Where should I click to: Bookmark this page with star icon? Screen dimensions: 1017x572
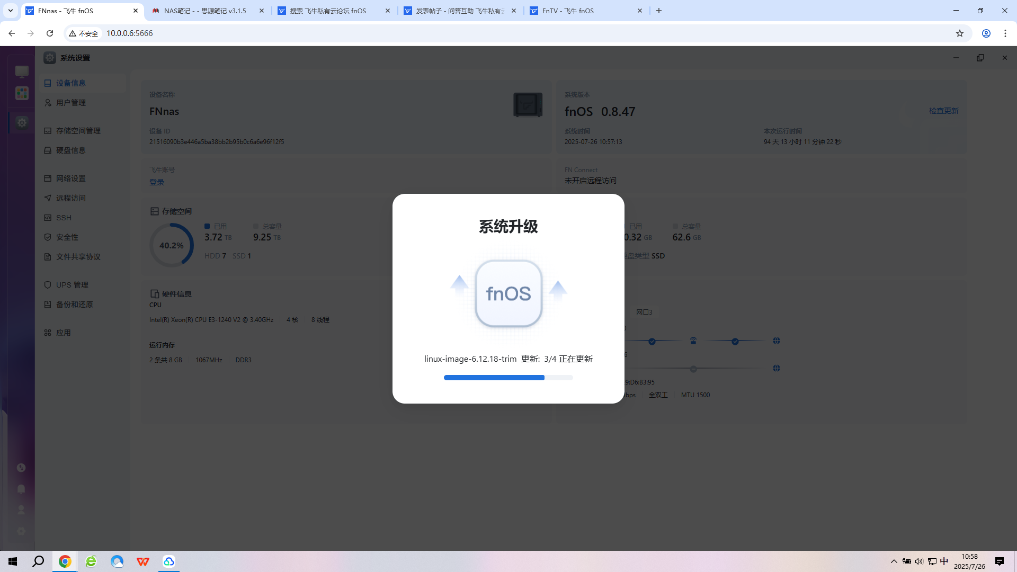pos(960,33)
